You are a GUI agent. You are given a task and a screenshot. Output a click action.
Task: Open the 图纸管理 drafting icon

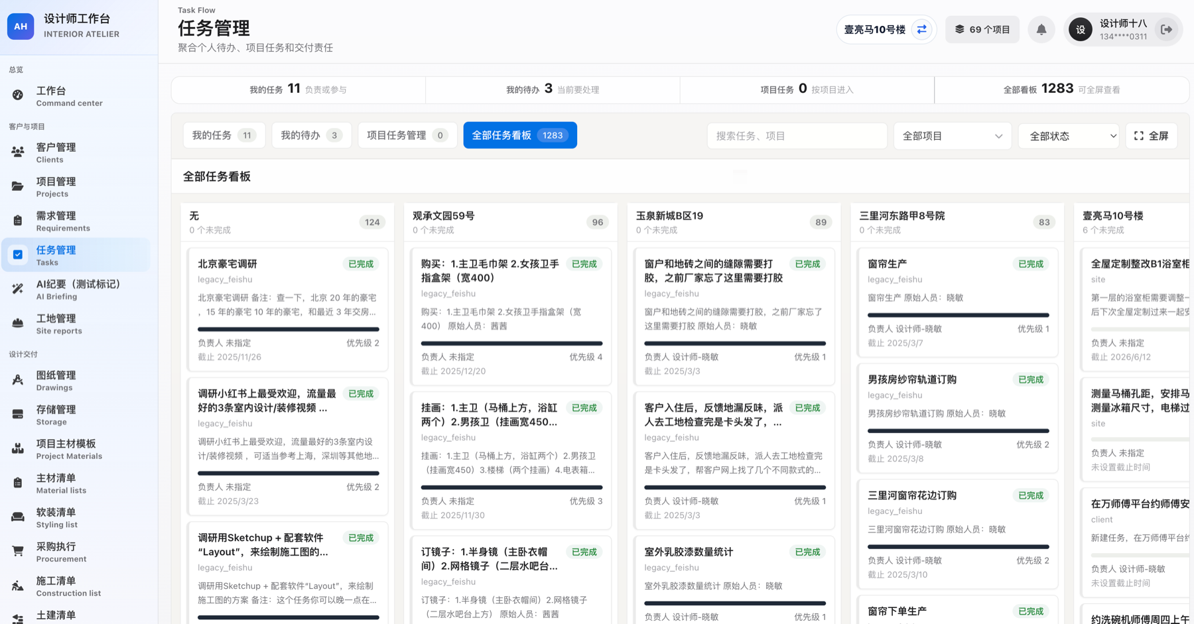(x=18, y=381)
